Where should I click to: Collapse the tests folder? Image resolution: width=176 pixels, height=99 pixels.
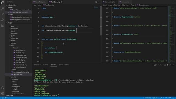[13, 45]
